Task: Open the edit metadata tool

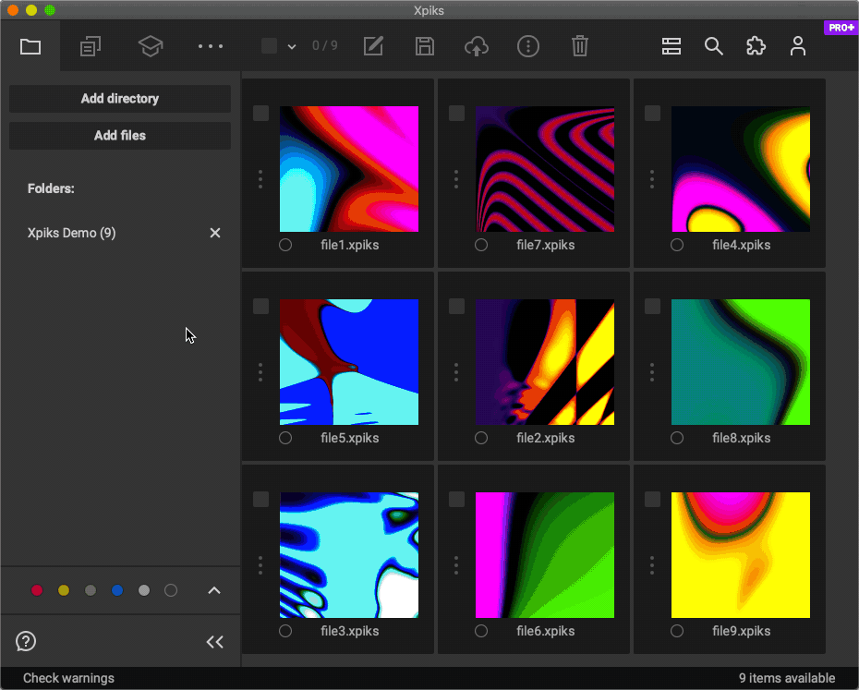Action: [x=373, y=46]
